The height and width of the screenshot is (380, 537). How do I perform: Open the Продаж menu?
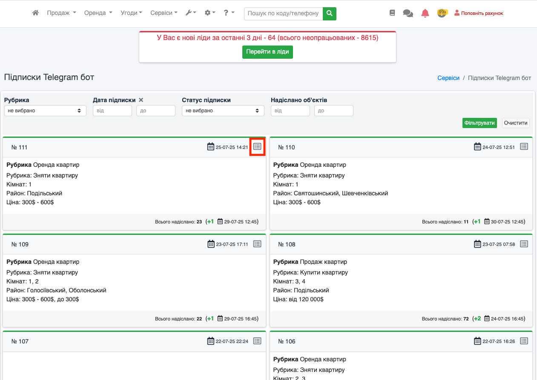[x=61, y=13]
